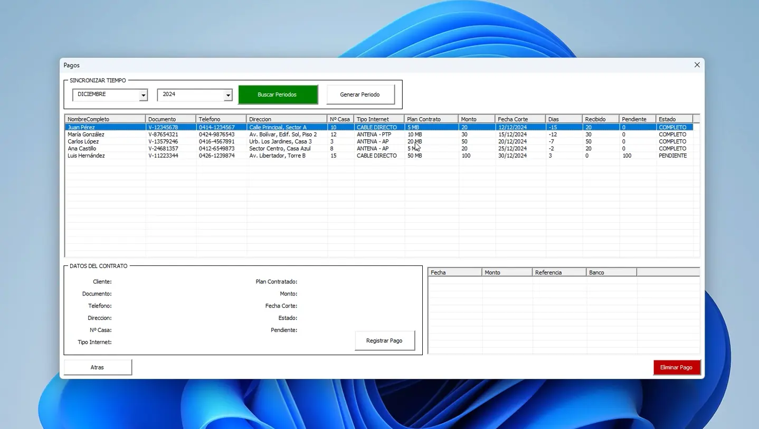Screen dimensions: 759x429
Task: Select the María González row
Action: click(378, 135)
